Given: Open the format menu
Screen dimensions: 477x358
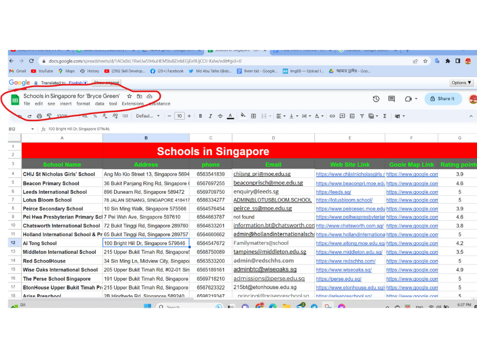Looking at the screenshot, I should [83, 104].
